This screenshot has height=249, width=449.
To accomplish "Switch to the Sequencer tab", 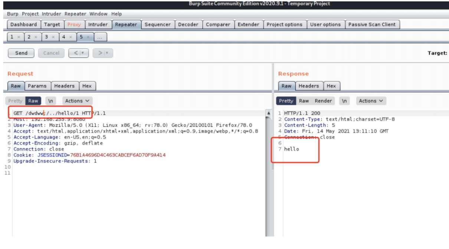I will pos(158,25).
